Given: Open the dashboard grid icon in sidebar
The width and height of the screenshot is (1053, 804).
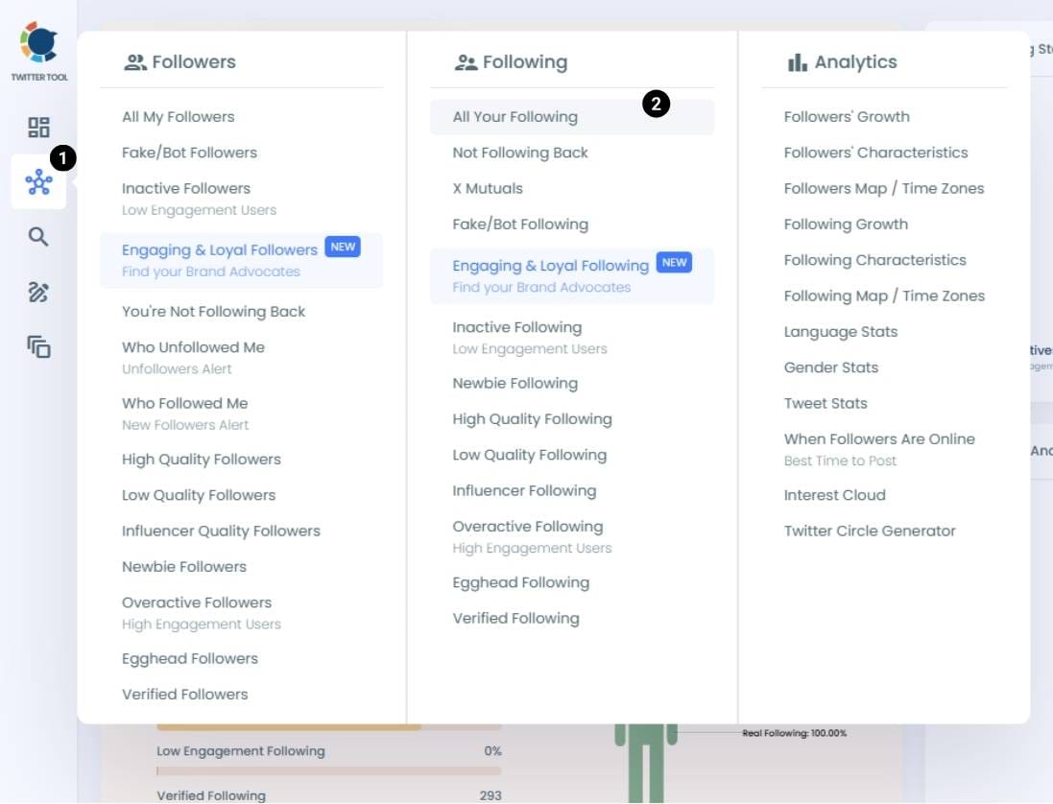Looking at the screenshot, I should click(38, 128).
